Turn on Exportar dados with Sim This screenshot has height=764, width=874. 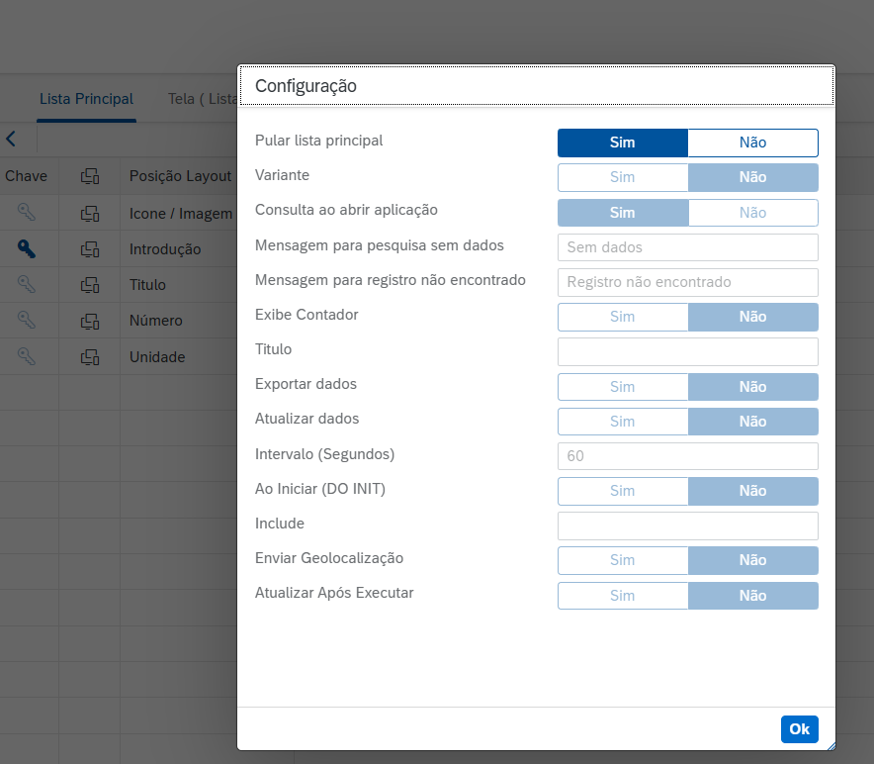click(623, 387)
